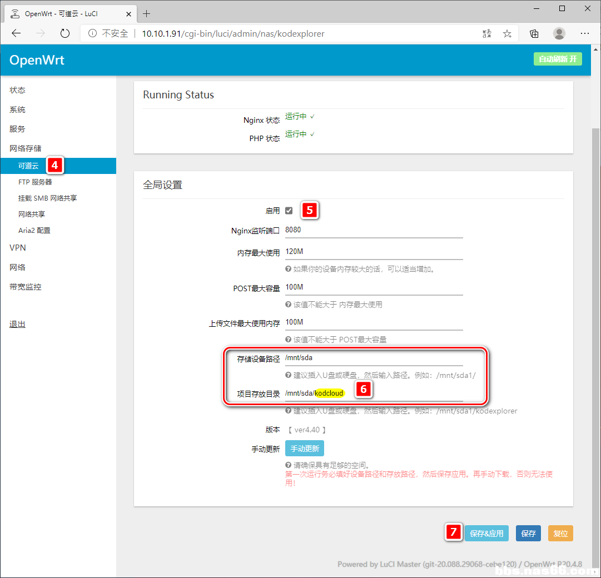Open the FTP 服务器 submenu item
The height and width of the screenshot is (578, 601).
[35, 182]
